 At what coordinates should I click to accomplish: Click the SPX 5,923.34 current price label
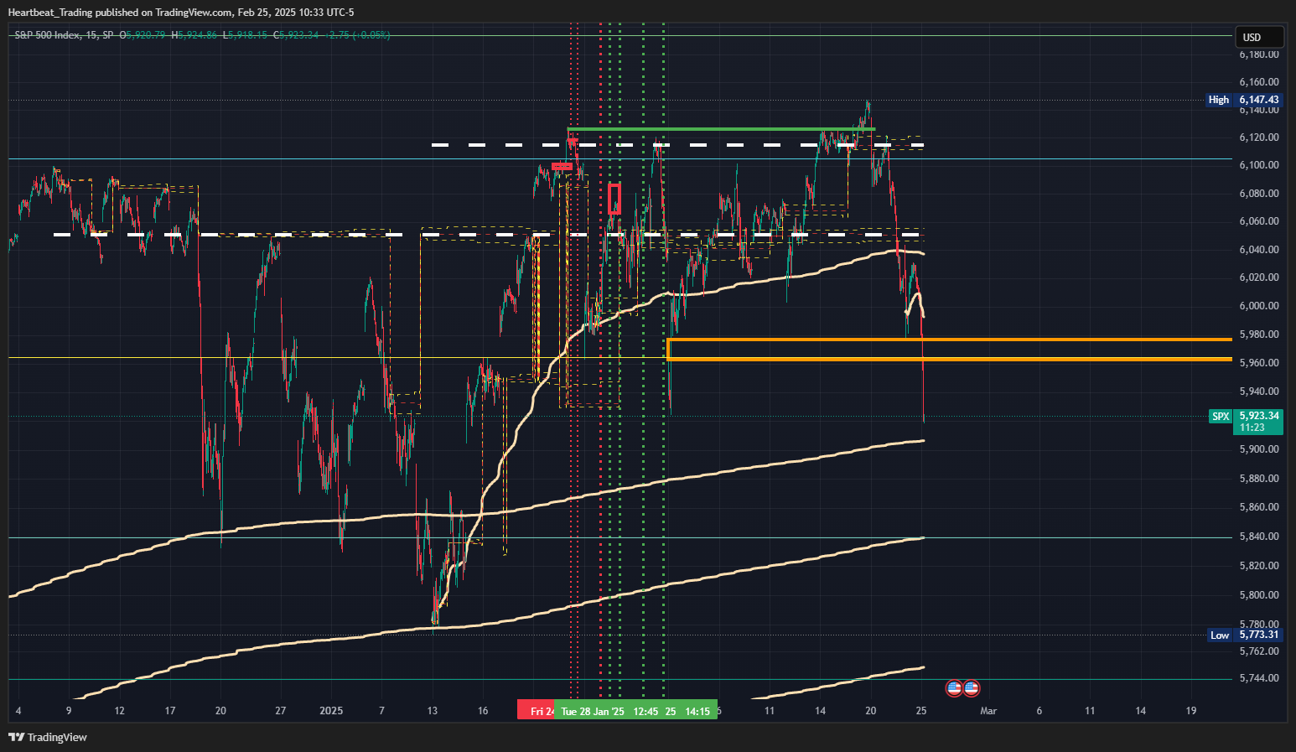click(x=1246, y=421)
